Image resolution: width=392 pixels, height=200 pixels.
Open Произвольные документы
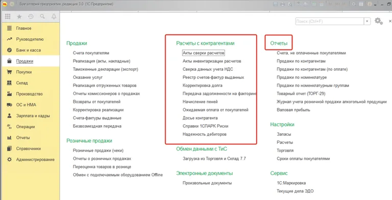tap(207, 183)
